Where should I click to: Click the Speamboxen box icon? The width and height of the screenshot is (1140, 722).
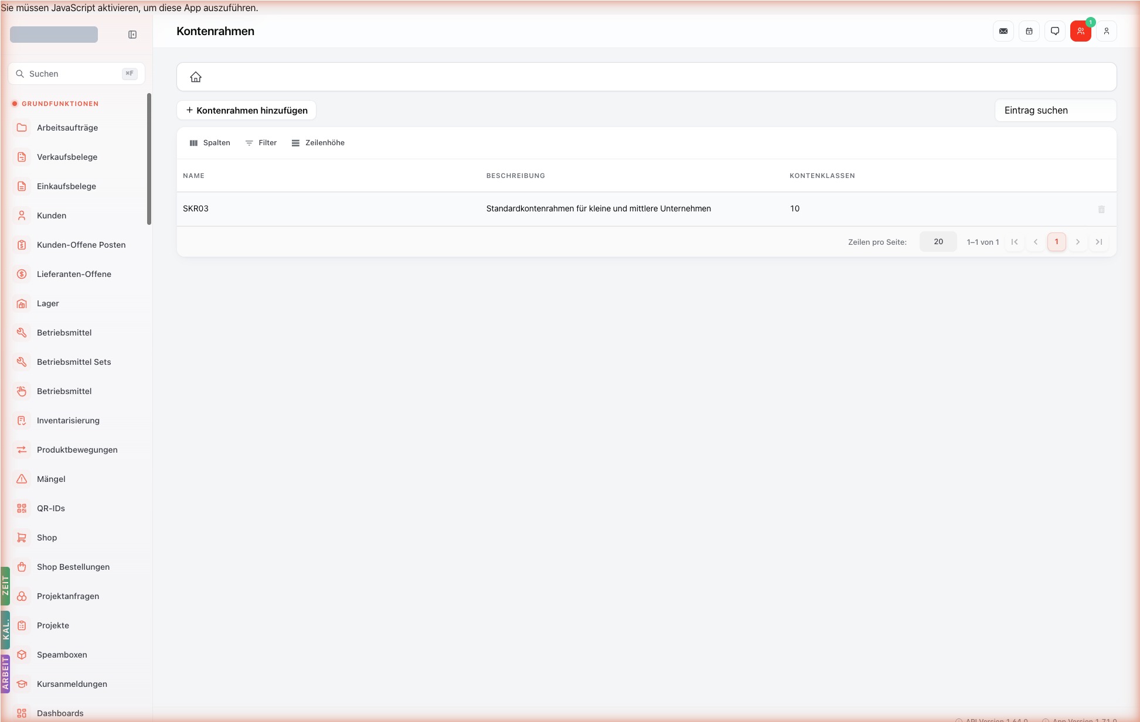point(22,655)
